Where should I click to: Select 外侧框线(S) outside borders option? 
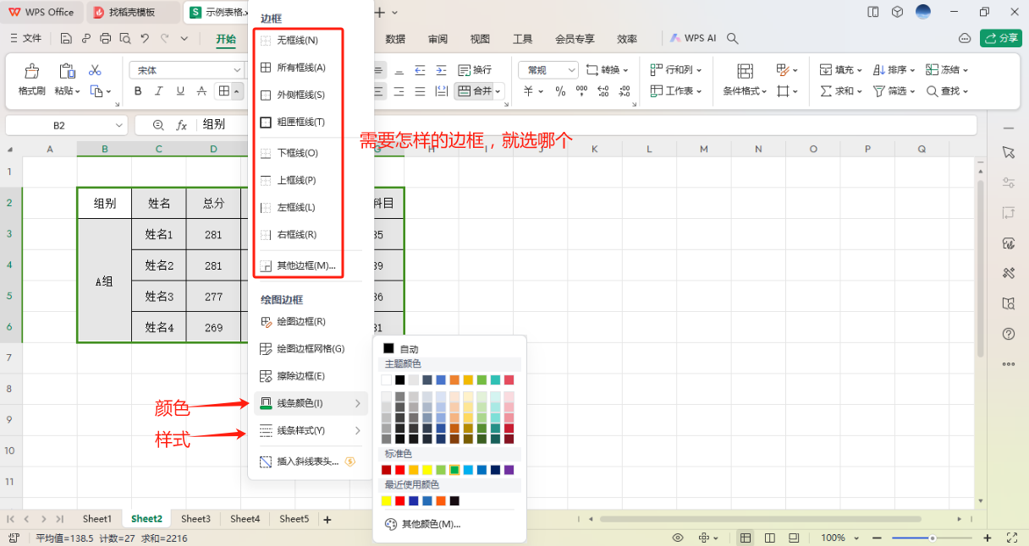[x=300, y=95]
